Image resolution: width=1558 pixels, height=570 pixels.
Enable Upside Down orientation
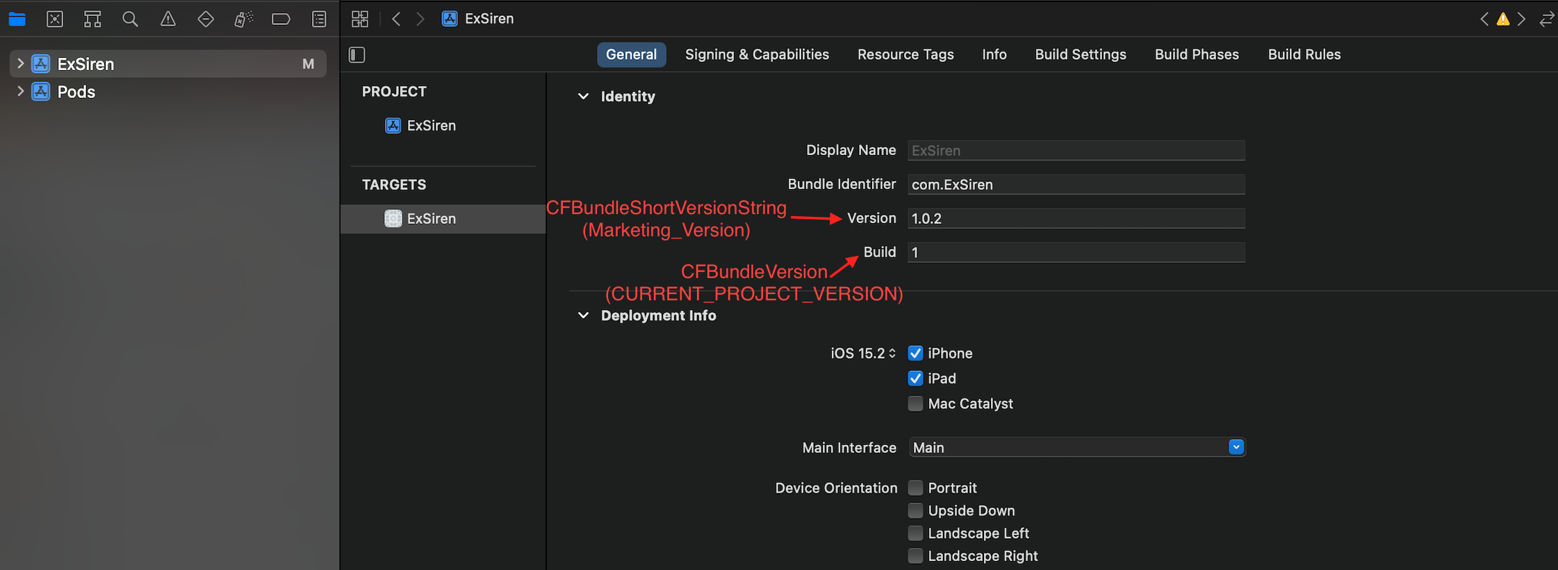[916, 510]
